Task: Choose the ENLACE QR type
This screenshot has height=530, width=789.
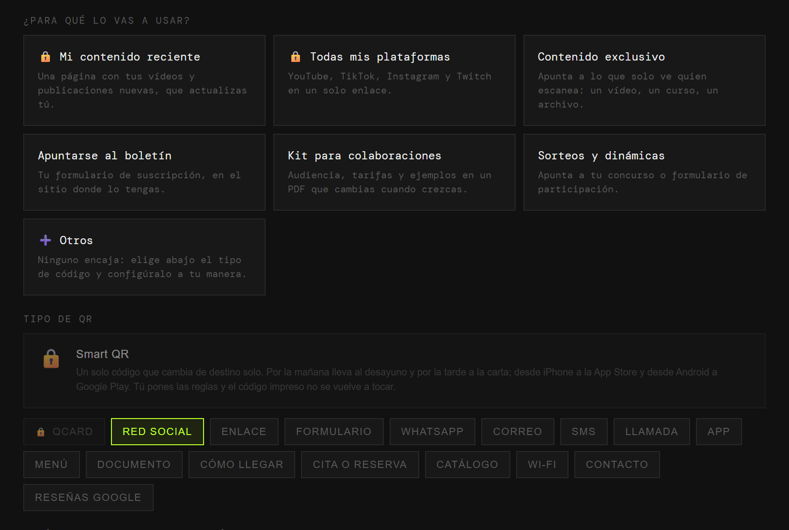Action: tap(244, 432)
